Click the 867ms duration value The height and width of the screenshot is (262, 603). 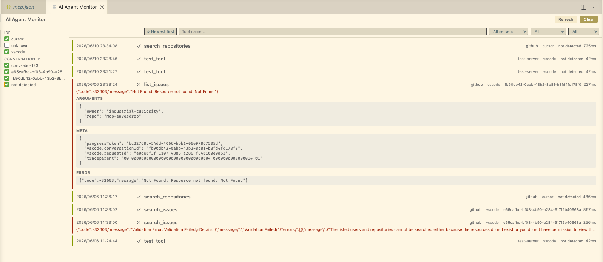pos(590,210)
